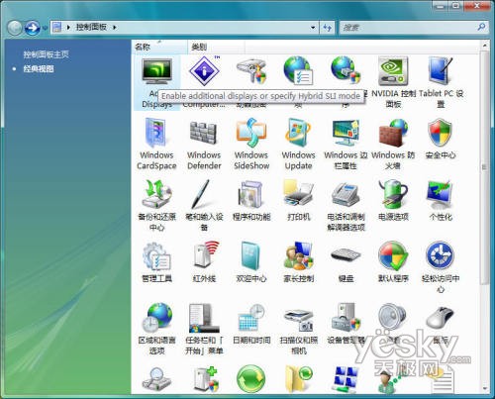This screenshot has width=495, height=399.
Task: Open 管理工具 administrative tools
Action: (156, 262)
